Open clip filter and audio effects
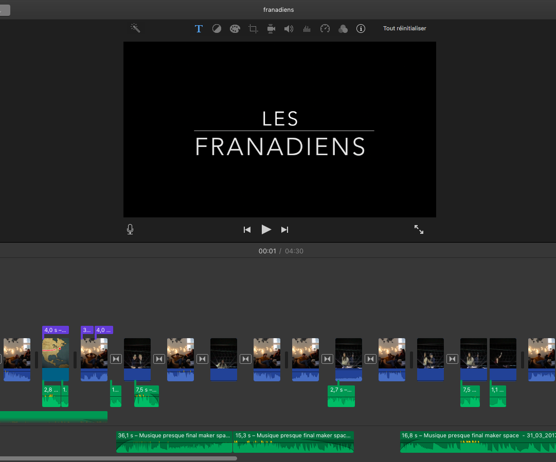556x462 pixels. 343,28
